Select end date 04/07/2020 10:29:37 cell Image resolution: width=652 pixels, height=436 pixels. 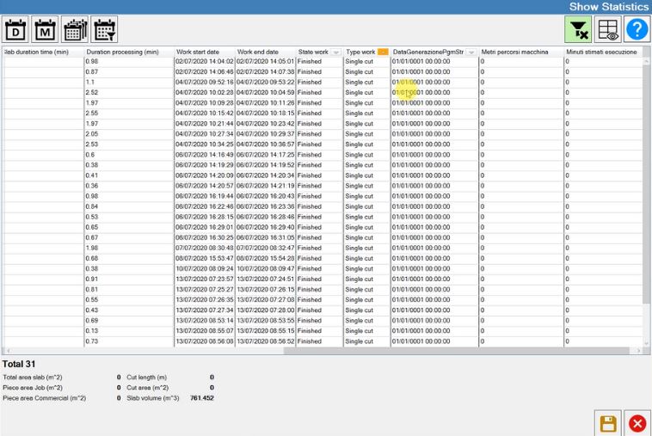[x=265, y=134]
